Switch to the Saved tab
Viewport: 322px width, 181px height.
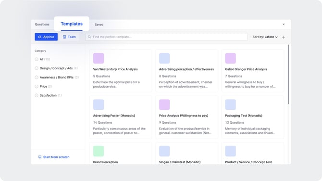point(99,25)
